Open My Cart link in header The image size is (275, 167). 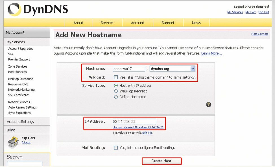pos(250,12)
